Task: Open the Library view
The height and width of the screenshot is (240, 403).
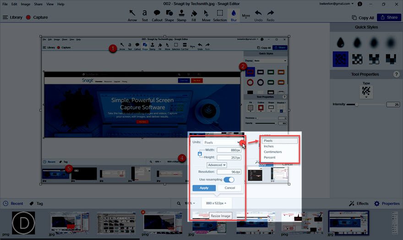Action: [13, 17]
